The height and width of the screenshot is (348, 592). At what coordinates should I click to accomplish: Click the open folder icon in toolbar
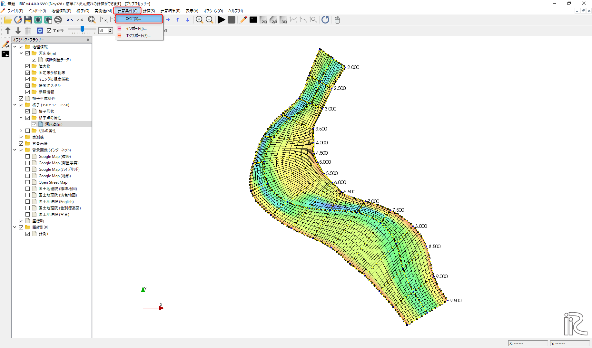[x=8, y=20]
